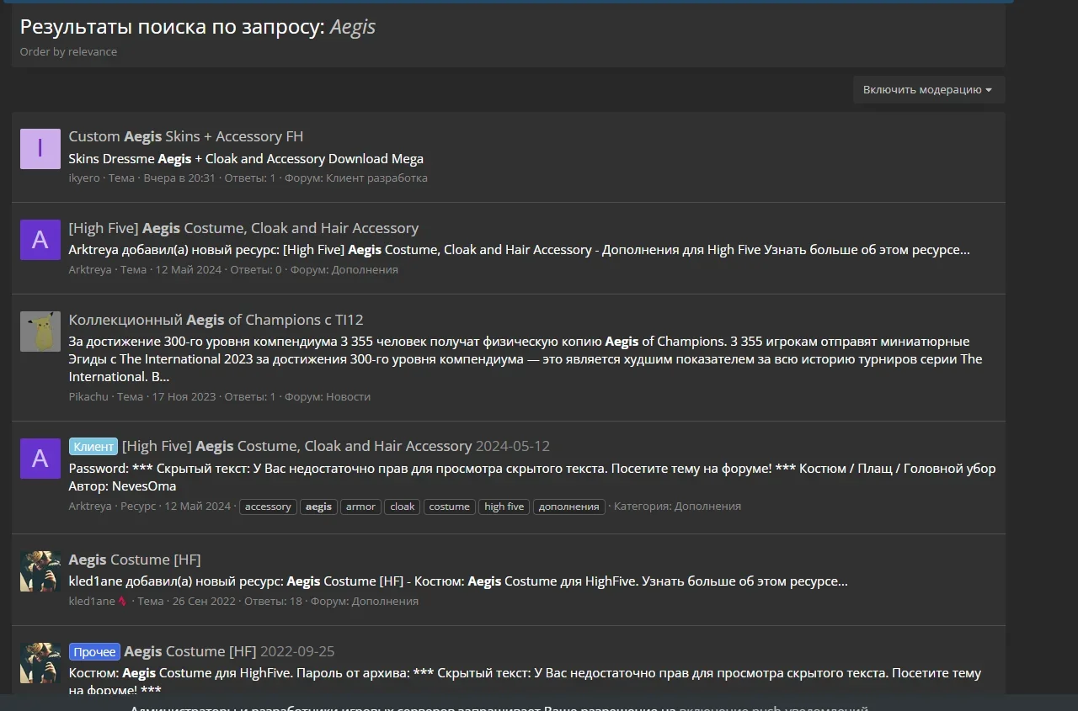Click the high five tag
Viewport: 1078px width, 711px height.
coord(504,507)
